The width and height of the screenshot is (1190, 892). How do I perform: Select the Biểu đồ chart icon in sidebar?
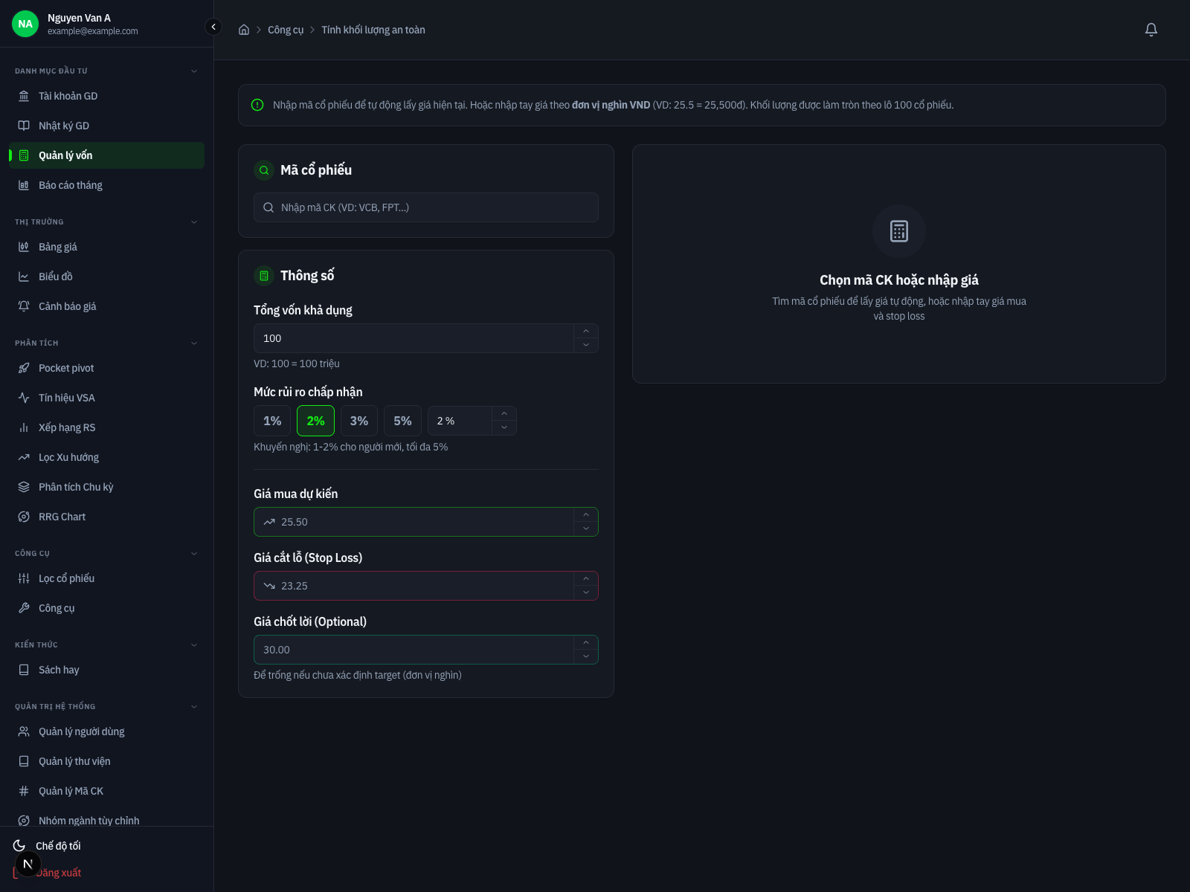click(x=24, y=276)
